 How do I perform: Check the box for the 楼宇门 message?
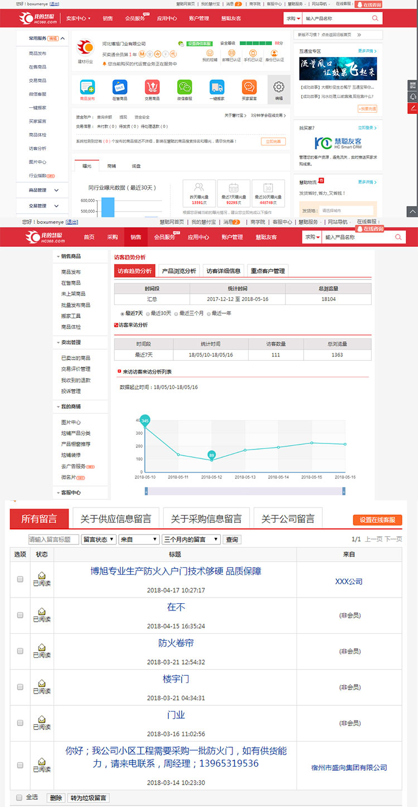point(20,687)
